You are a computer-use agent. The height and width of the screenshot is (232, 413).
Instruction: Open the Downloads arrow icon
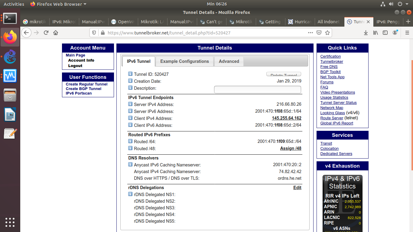[366, 33]
